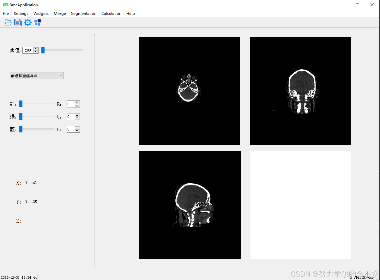Click the coronal CT head view

pos(300,91)
